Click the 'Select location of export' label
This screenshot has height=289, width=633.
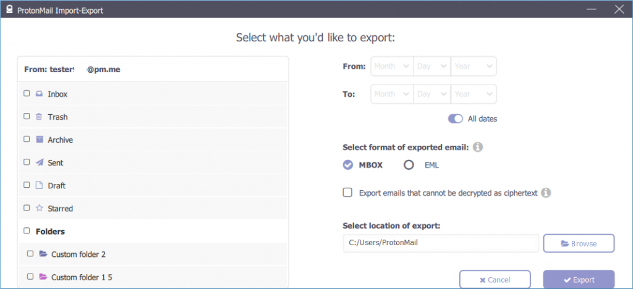tap(391, 225)
